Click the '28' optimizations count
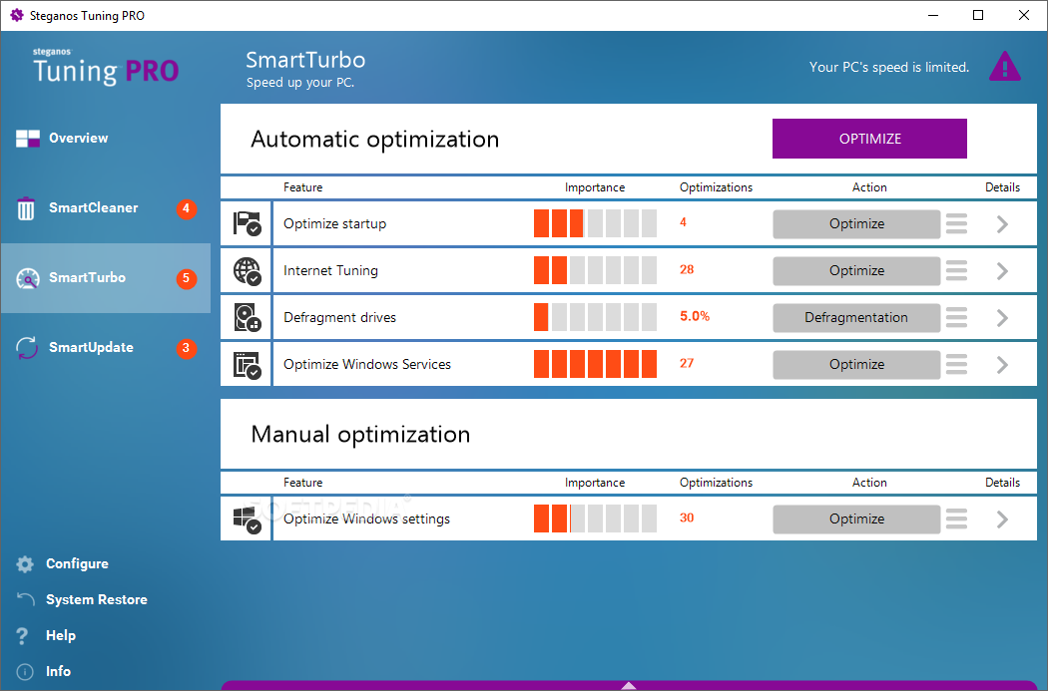 pyautogui.click(x=687, y=270)
